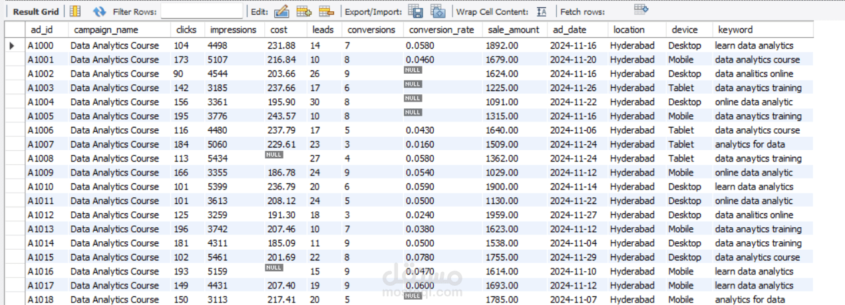The image size is (845, 305).
Task: Refresh the result set data
Action: coord(99,11)
